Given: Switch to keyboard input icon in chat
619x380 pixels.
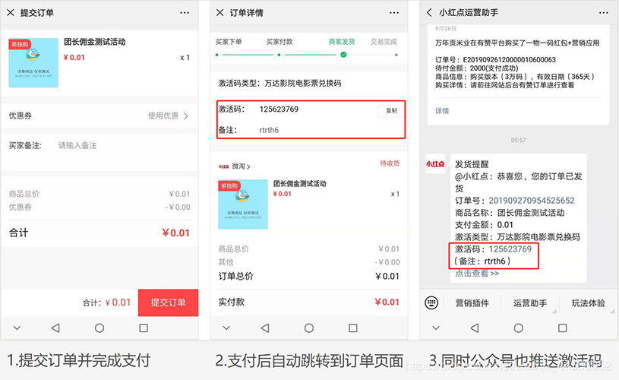Looking at the screenshot, I should [431, 303].
